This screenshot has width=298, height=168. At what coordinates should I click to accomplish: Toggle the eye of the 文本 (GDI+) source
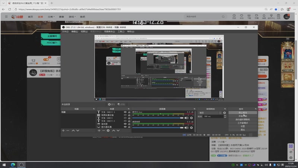(x=125, y=118)
